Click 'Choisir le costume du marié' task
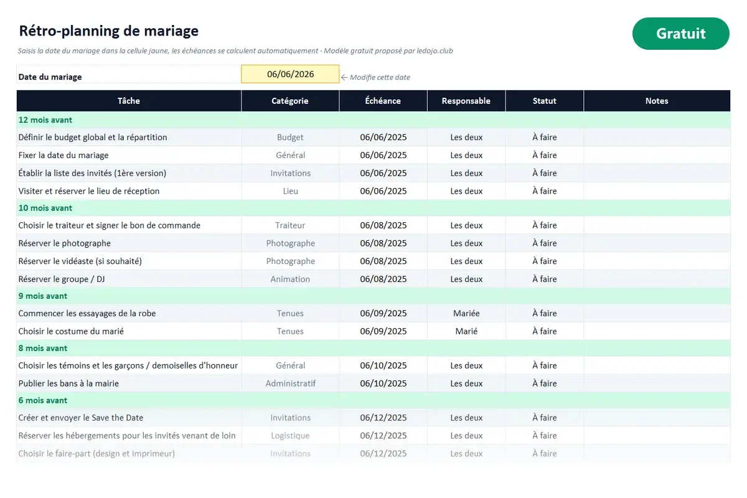This screenshot has width=747, height=498. (71, 331)
